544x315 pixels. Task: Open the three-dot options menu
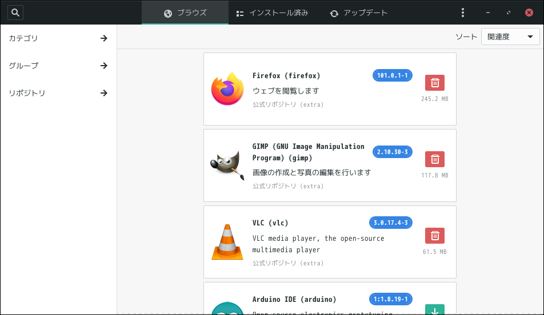[x=462, y=13]
